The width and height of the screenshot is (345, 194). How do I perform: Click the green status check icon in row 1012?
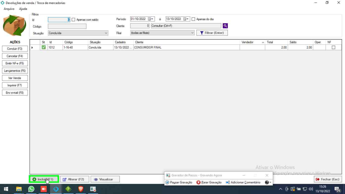coord(43,47)
